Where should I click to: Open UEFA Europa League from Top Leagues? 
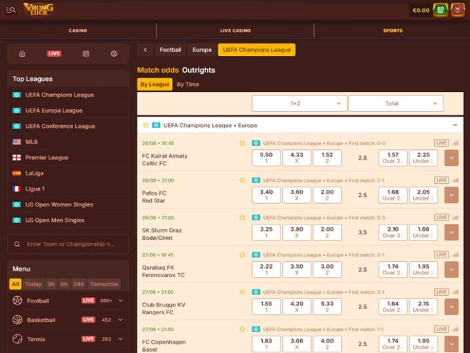tap(54, 111)
